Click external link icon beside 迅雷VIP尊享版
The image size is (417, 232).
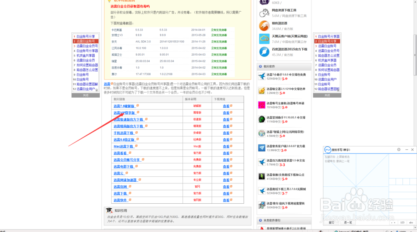click(x=138, y=112)
